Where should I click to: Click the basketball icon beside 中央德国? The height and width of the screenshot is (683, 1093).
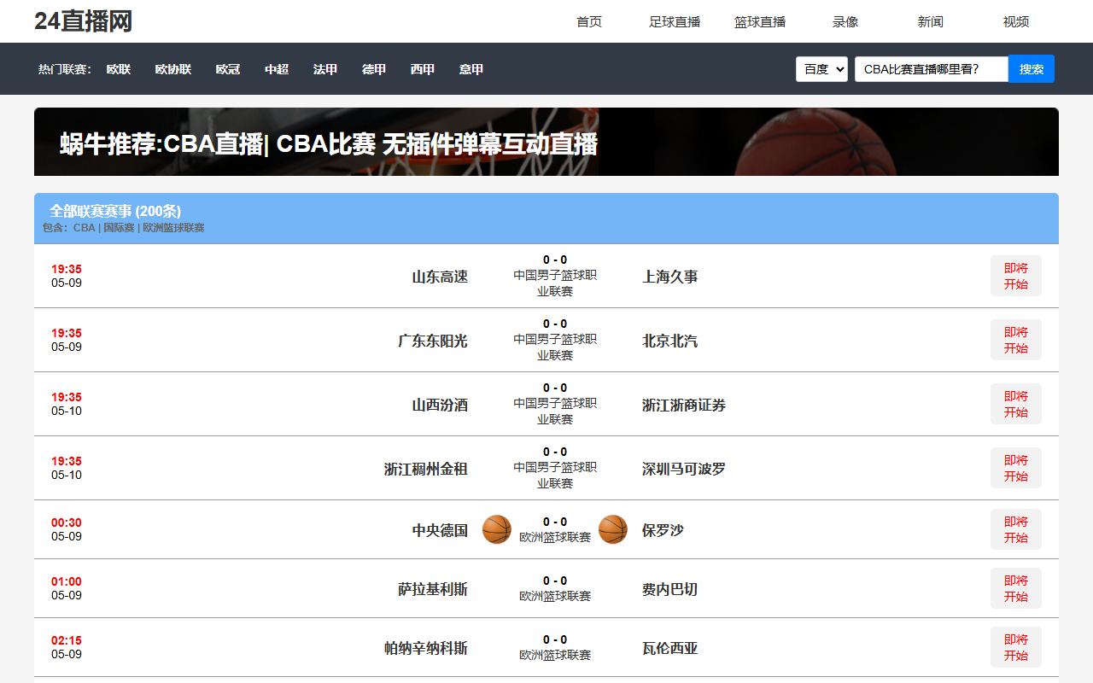(497, 529)
